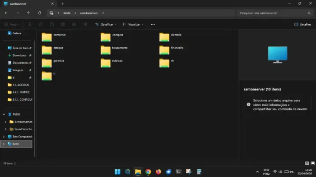Show hidden system tray icons
The height and width of the screenshot is (177, 316).
click(x=257, y=172)
